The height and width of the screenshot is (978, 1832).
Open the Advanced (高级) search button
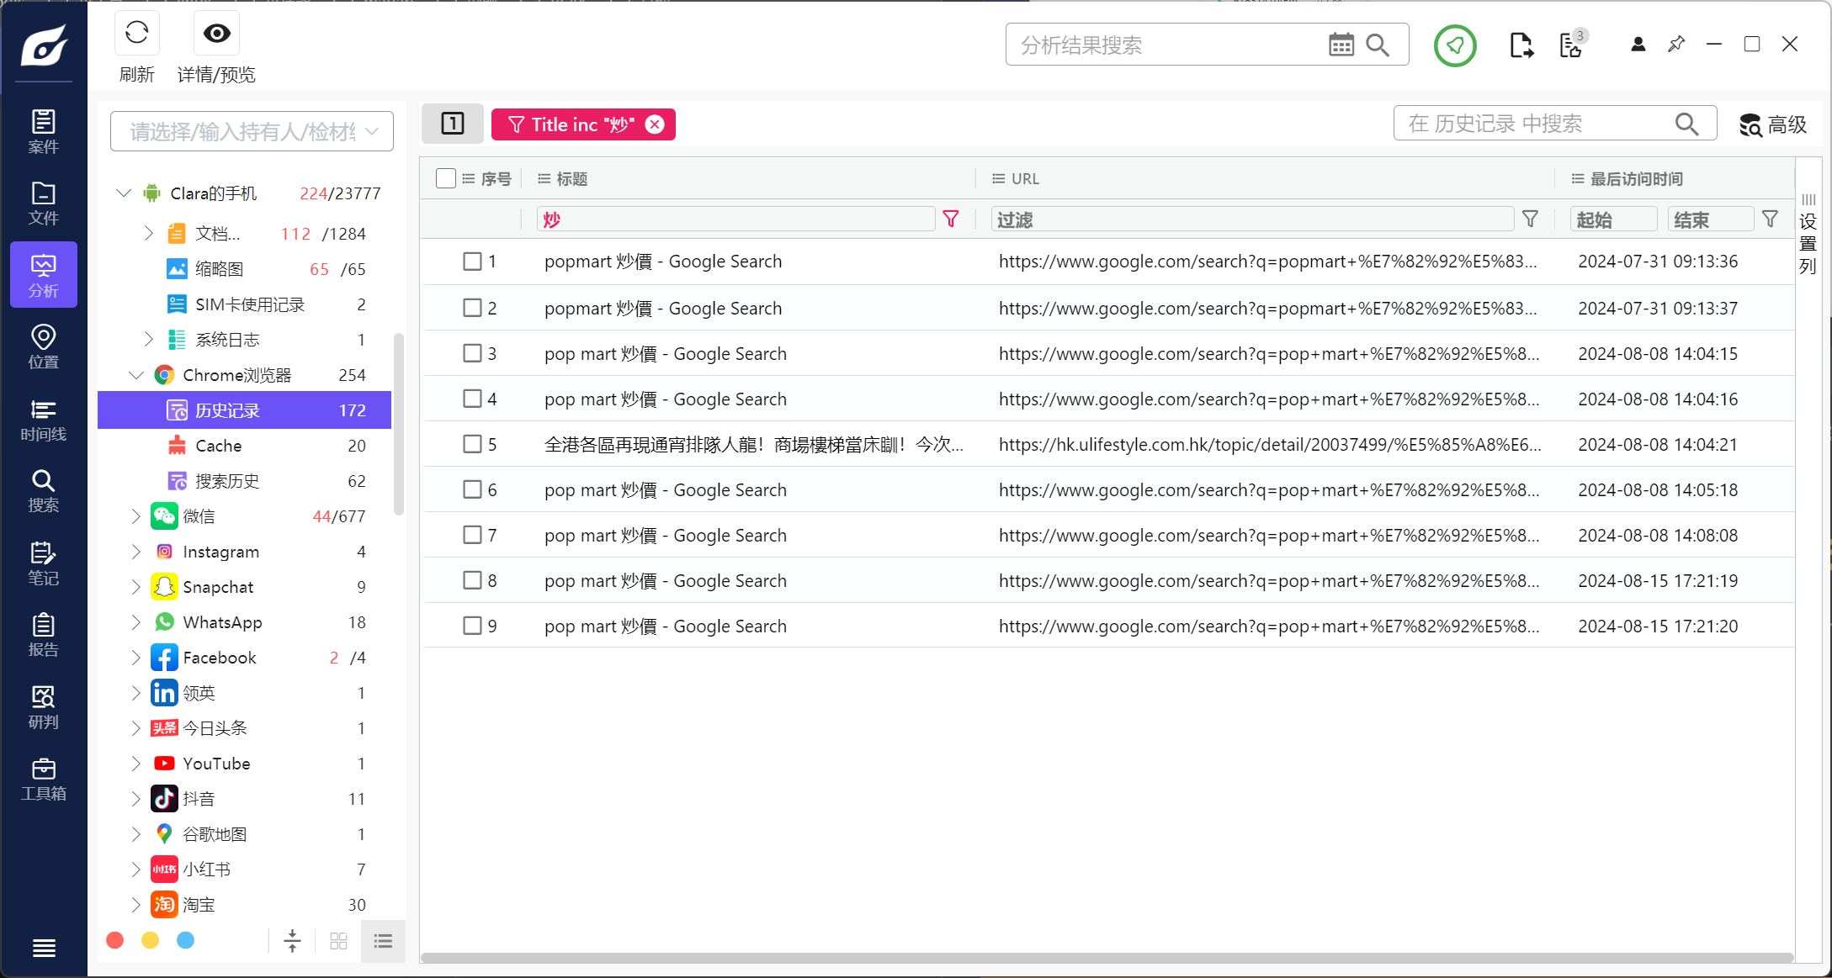click(1773, 124)
